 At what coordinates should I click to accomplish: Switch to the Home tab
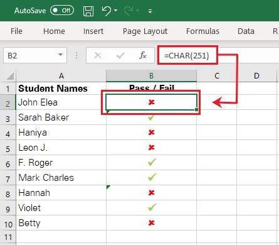point(54,31)
